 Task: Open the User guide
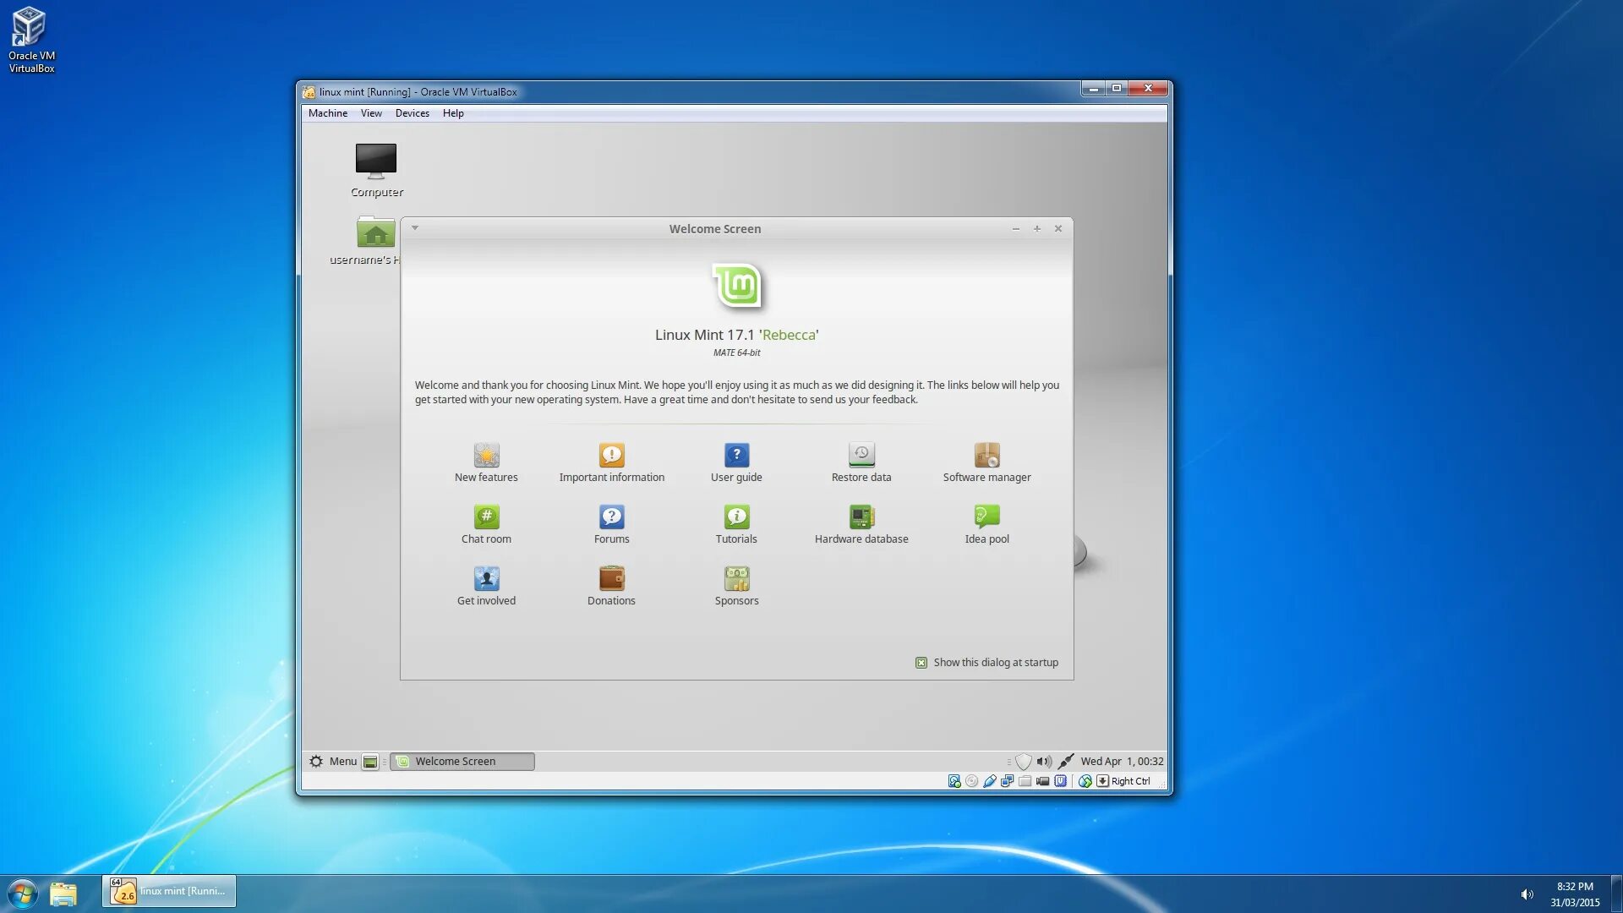coord(736,463)
